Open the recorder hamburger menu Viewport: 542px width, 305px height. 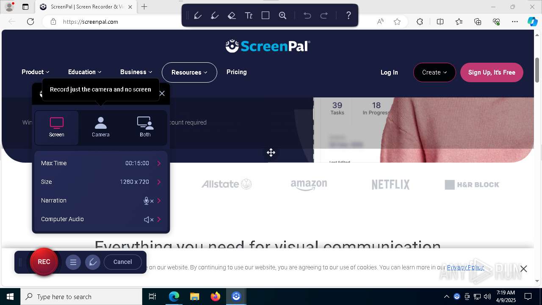73,262
